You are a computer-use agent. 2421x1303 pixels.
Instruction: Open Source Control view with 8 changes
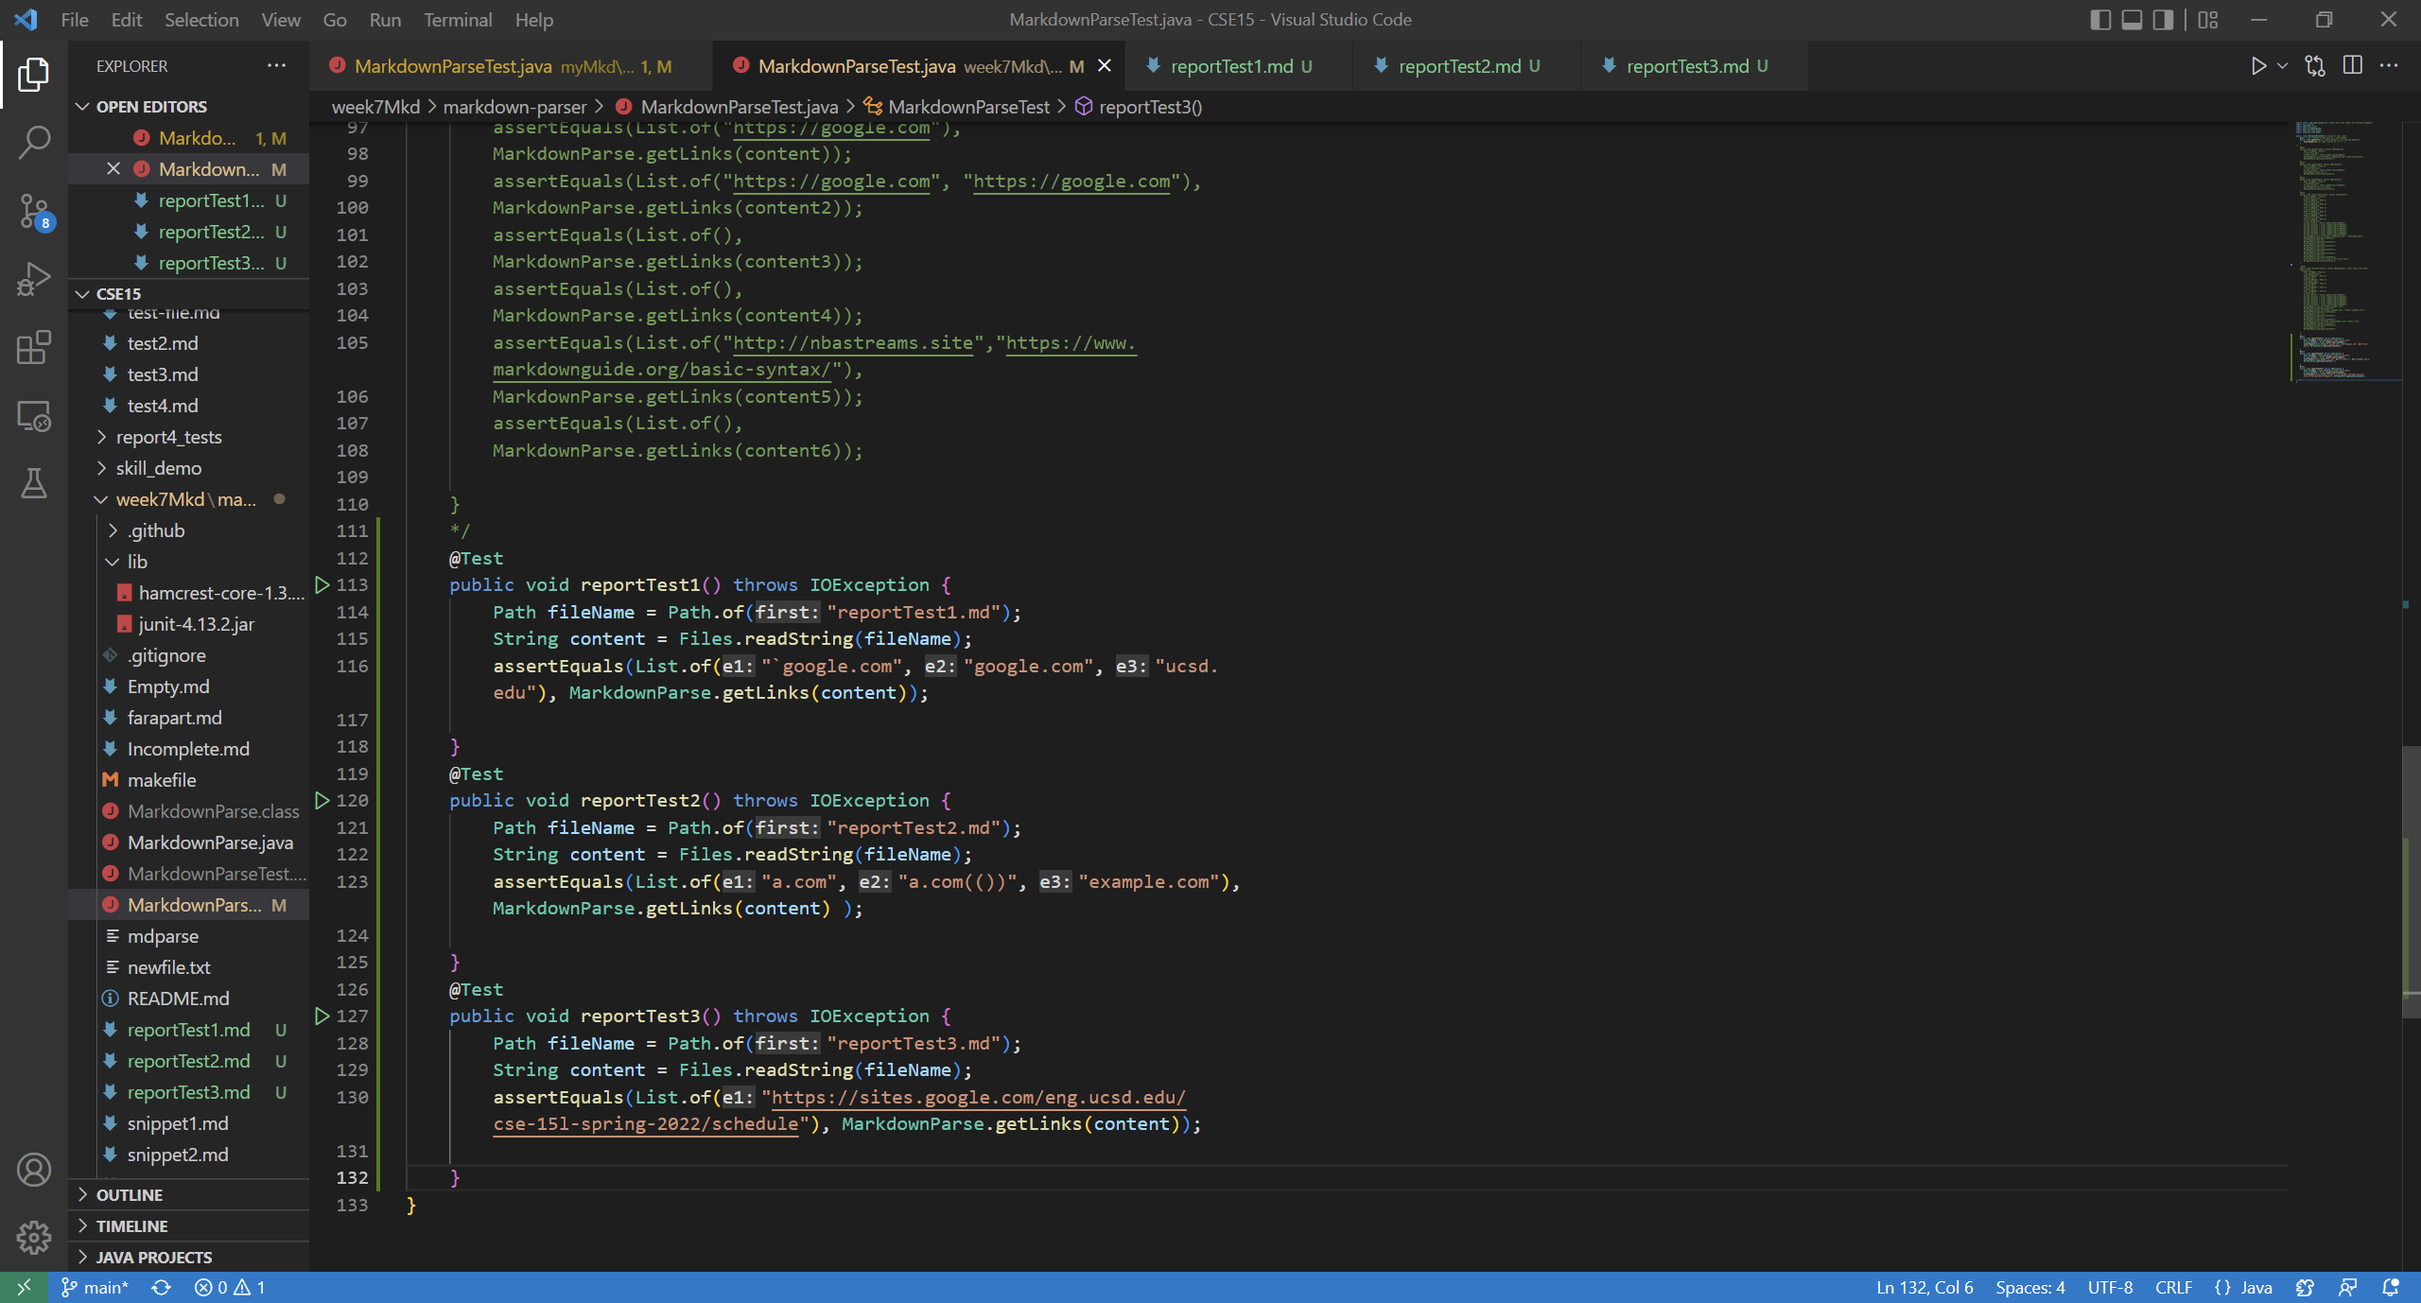34,211
